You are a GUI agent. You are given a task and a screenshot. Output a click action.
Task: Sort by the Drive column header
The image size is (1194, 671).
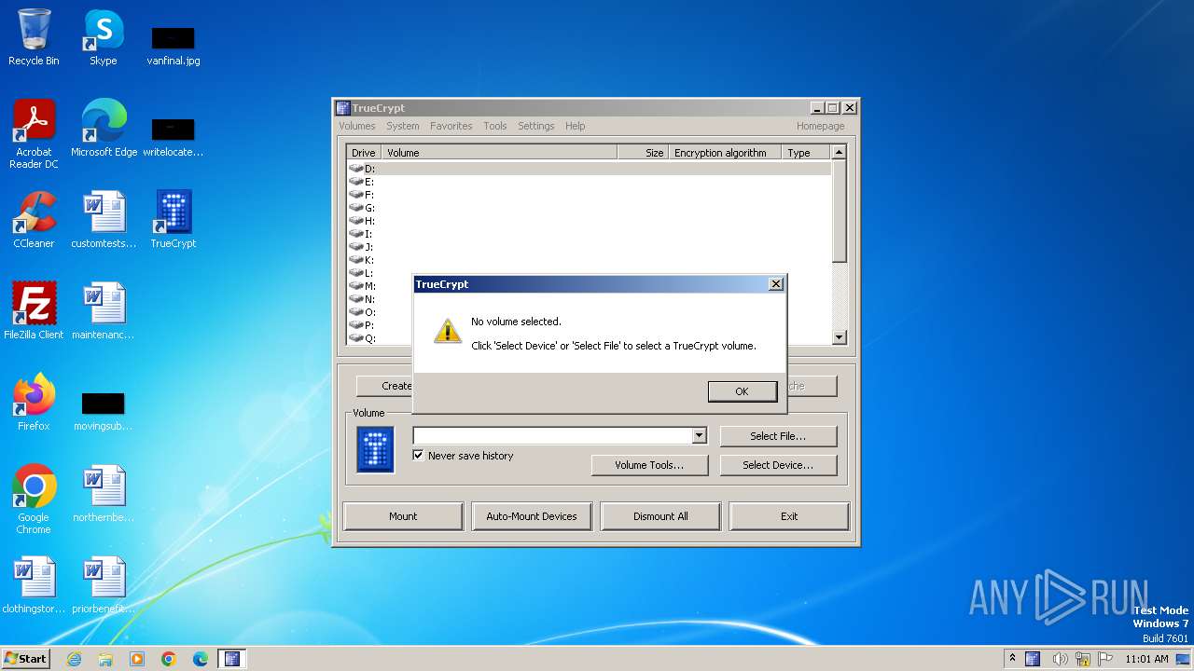click(365, 153)
